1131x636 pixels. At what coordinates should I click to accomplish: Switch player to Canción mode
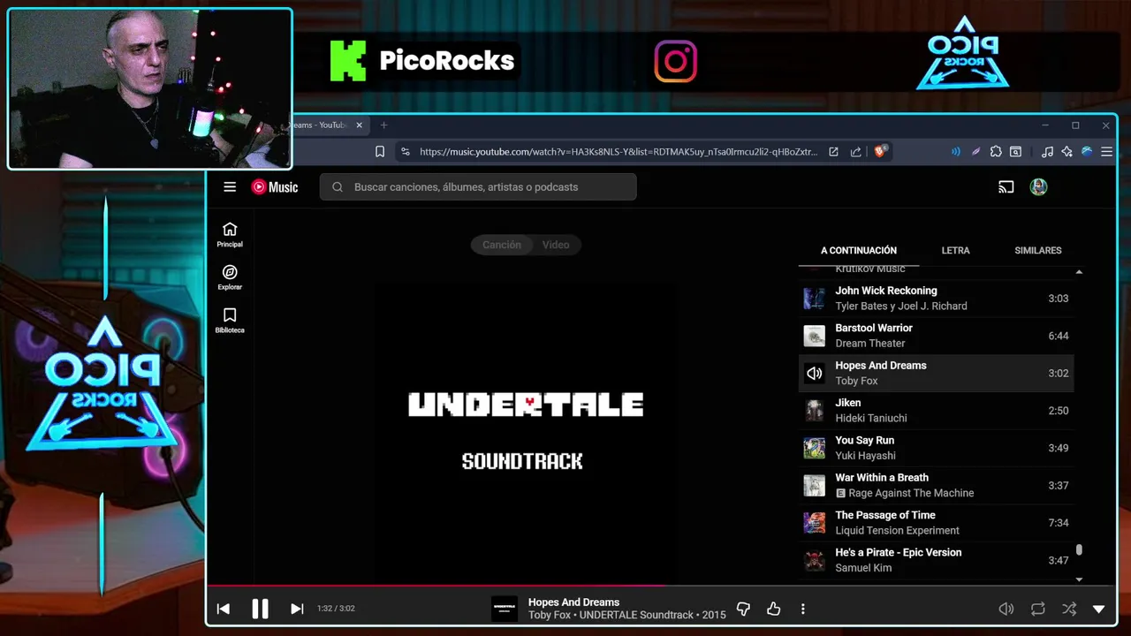(501, 245)
